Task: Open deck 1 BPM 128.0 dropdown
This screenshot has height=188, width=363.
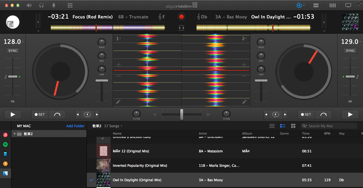Action: 13,42
